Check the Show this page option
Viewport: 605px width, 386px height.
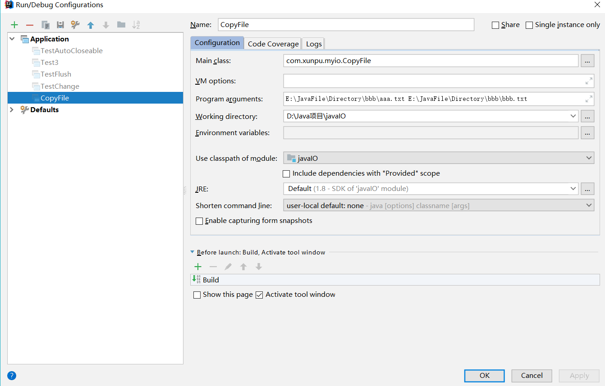pos(197,295)
